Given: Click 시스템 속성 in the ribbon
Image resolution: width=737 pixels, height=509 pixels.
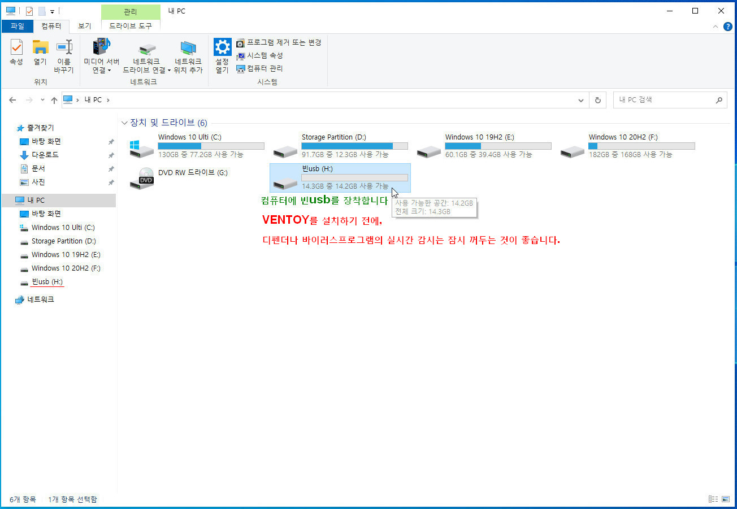Looking at the screenshot, I should (259, 55).
